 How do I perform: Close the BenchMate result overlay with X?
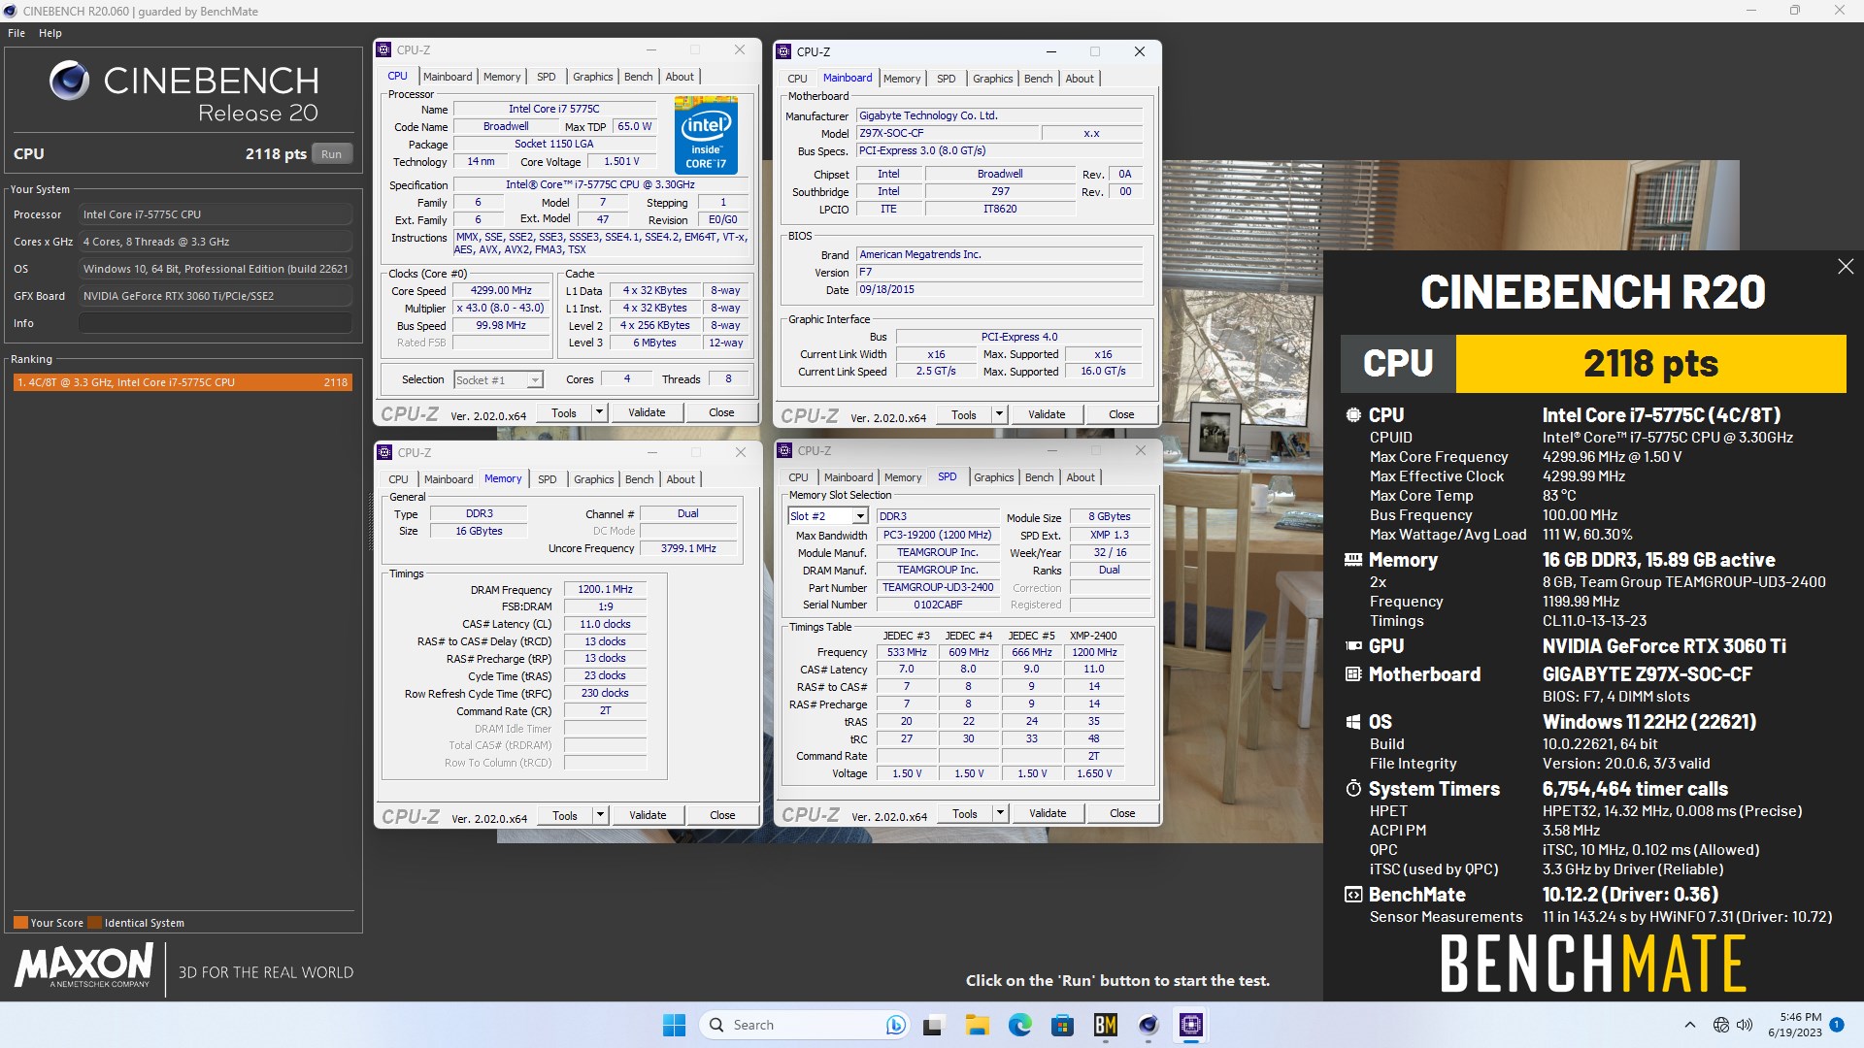[1846, 266]
